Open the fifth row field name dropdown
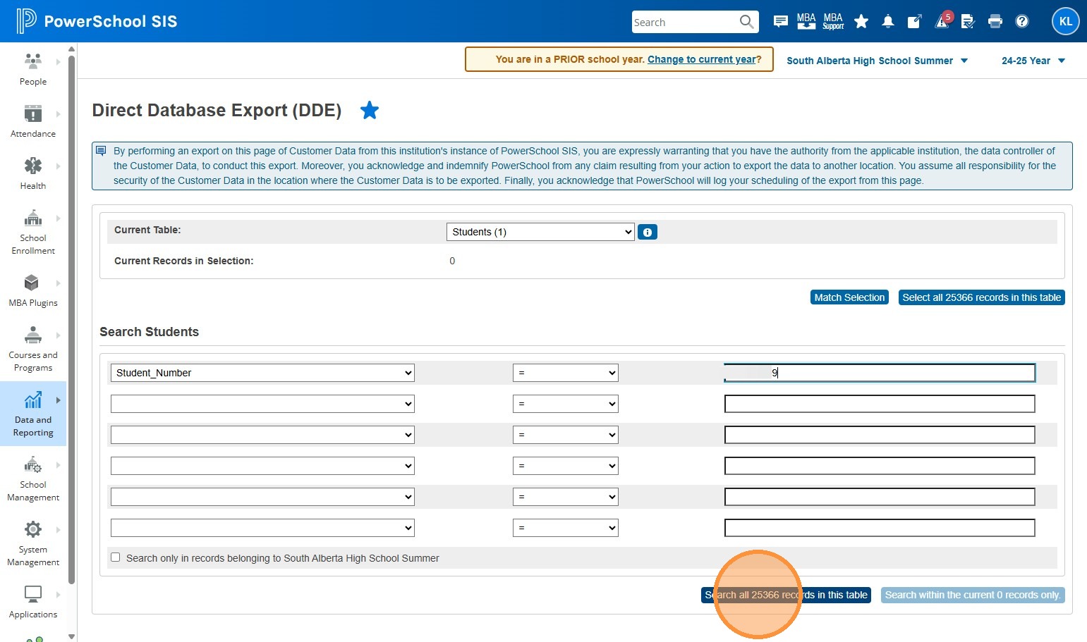Viewport: 1087px width, 642px height. tap(262, 497)
